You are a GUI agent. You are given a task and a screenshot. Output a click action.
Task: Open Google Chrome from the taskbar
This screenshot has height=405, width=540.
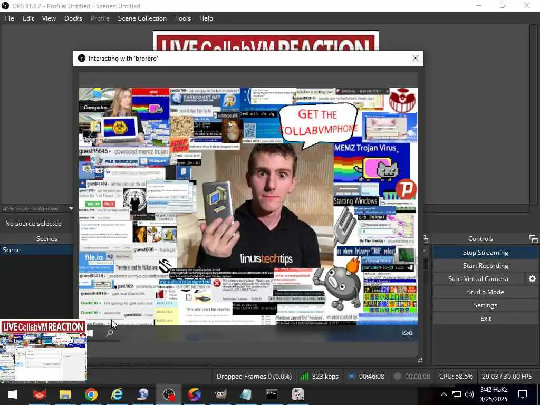point(91,394)
